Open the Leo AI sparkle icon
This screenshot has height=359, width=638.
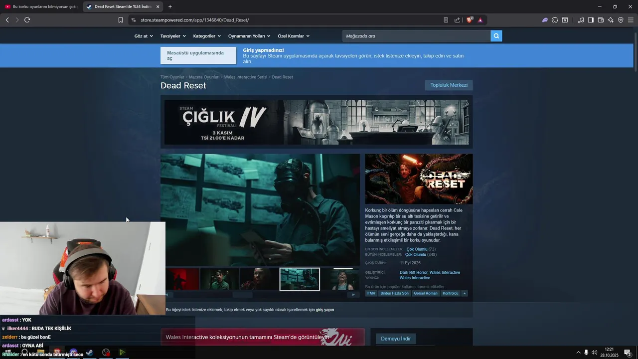click(x=611, y=20)
